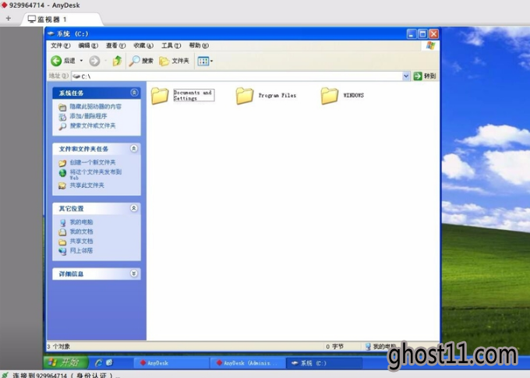Open the 查看(V) menu
530x378 pixels.
[115, 45]
